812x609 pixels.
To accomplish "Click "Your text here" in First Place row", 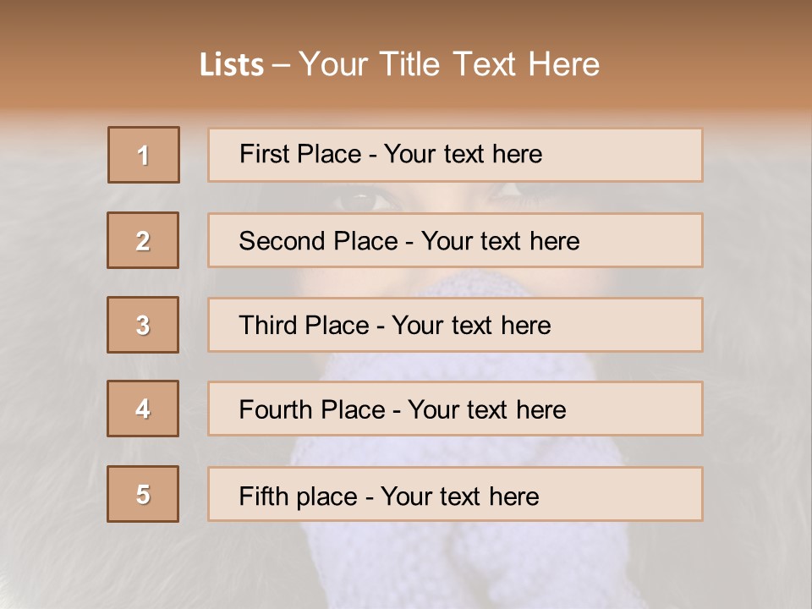I will (463, 154).
